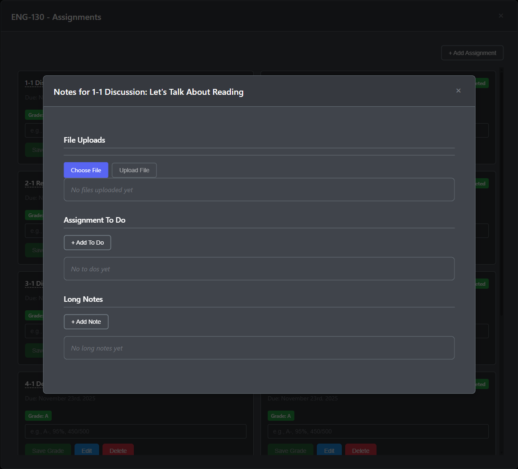Click Edit in the 4-1 card
The width and height of the screenshot is (518, 469).
pos(87,450)
